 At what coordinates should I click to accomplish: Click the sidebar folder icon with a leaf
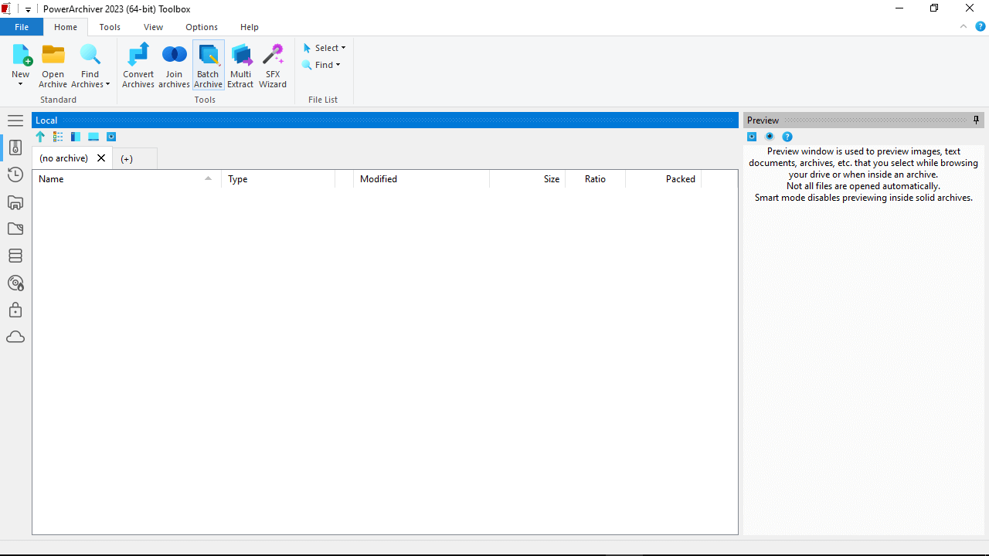click(15, 229)
